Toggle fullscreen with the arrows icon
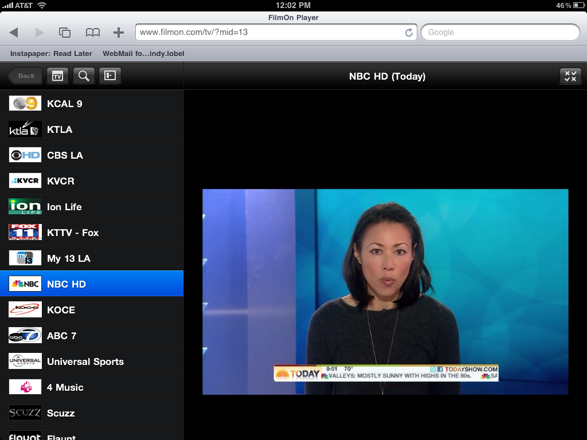This screenshot has height=440, width=587. (570, 76)
